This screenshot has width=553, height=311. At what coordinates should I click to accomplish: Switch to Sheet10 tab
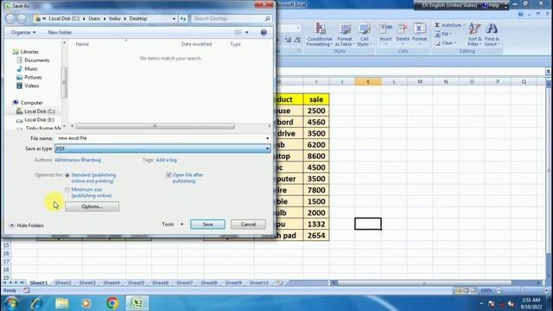tap(259, 282)
